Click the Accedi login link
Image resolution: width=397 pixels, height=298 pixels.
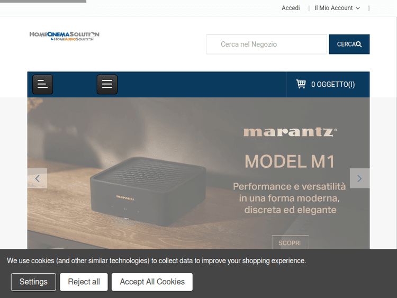point(291,8)
